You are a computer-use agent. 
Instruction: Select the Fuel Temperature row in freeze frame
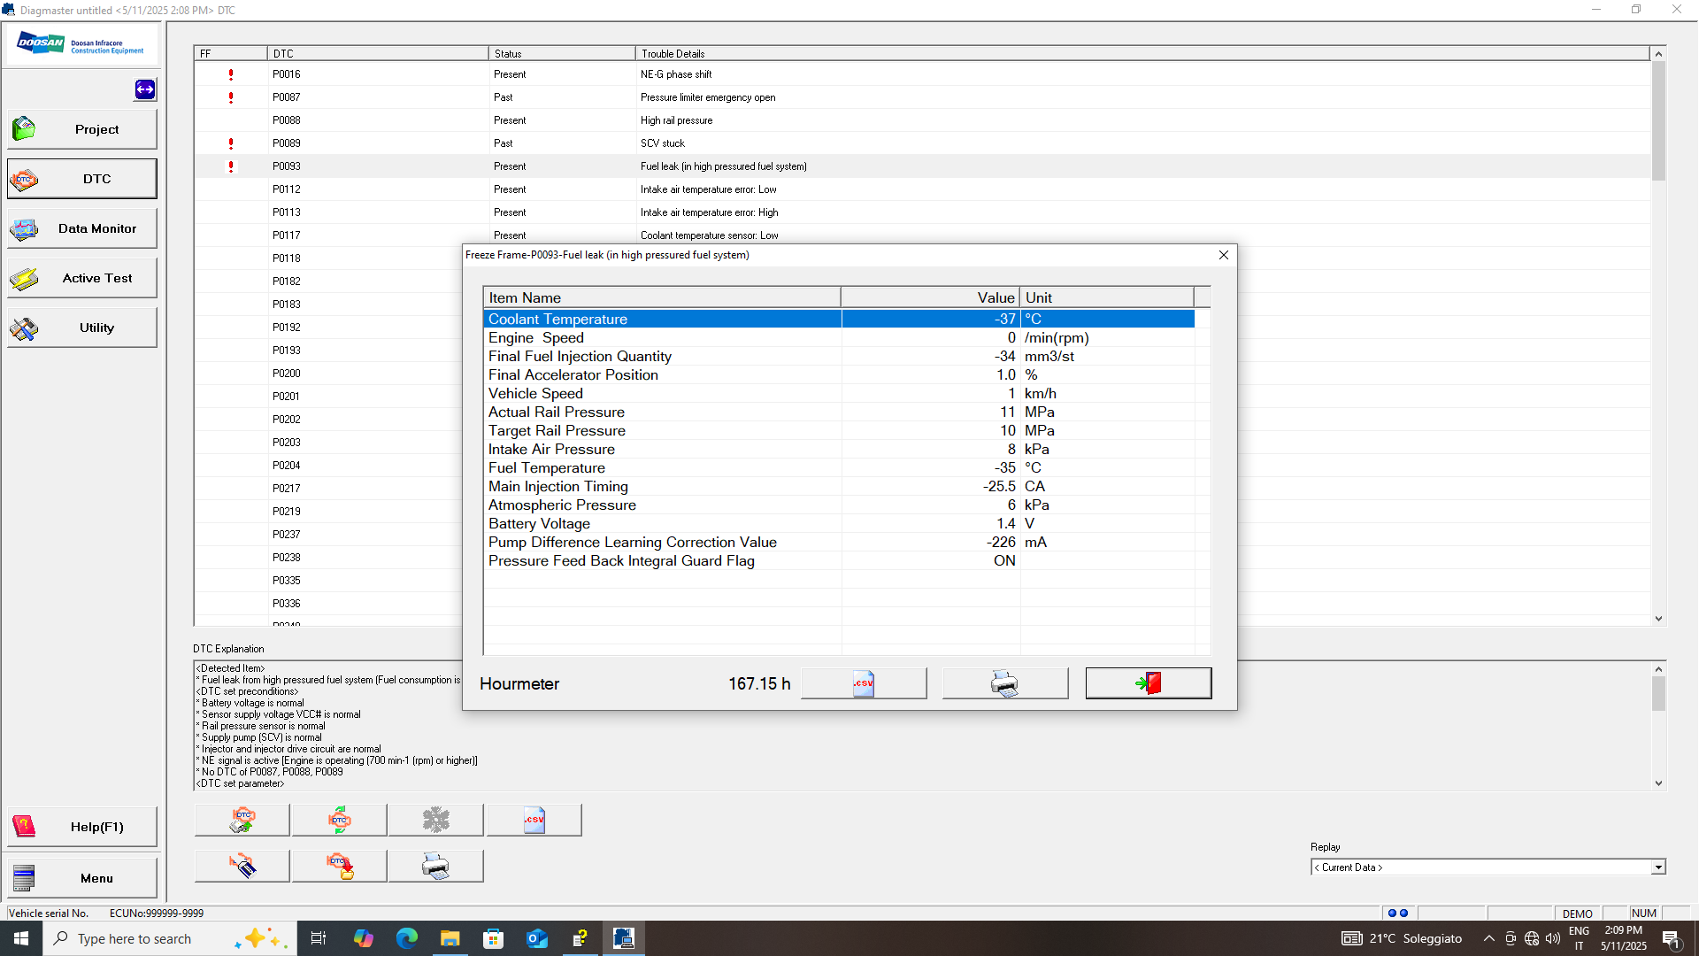tap(662, 467)
